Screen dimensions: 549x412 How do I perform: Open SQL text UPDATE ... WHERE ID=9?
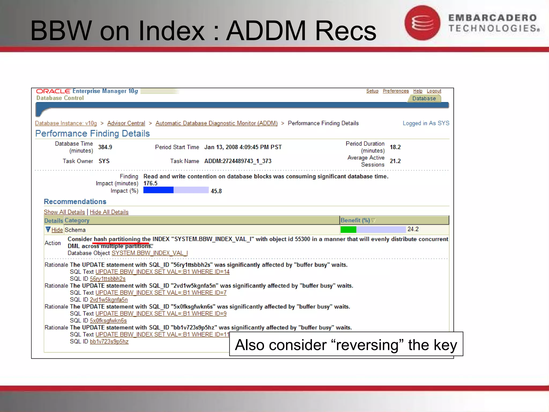tap(161, 314)
